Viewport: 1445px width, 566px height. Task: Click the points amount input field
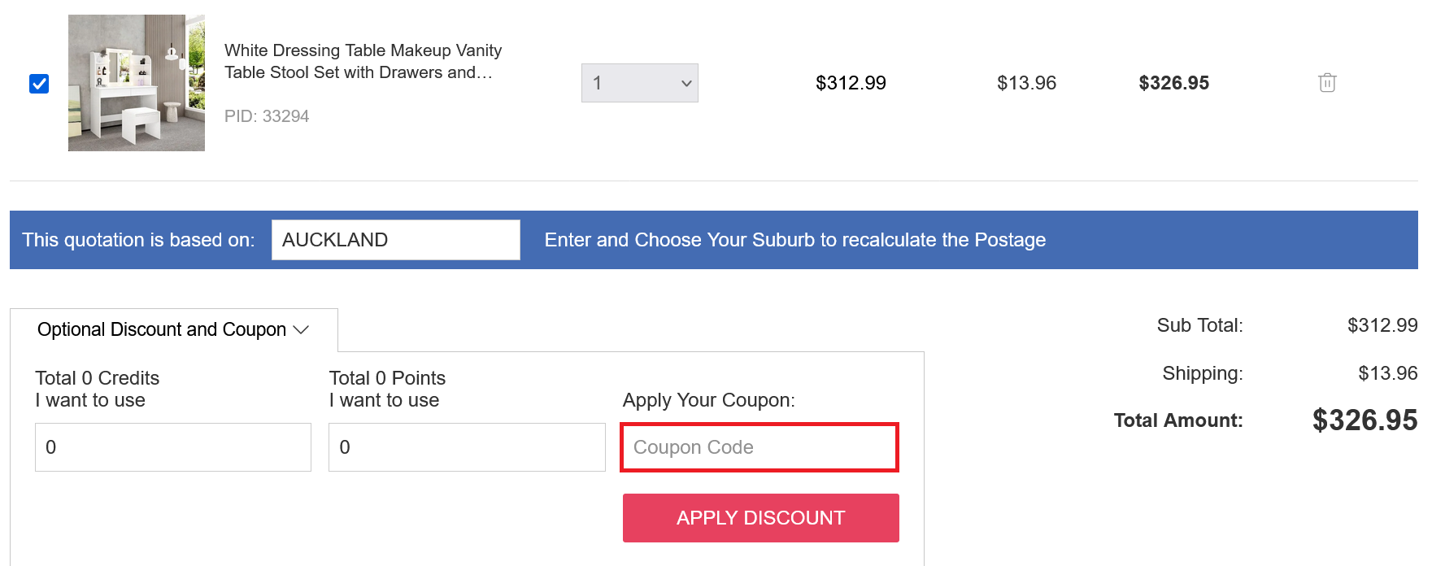tap(467, 447)
